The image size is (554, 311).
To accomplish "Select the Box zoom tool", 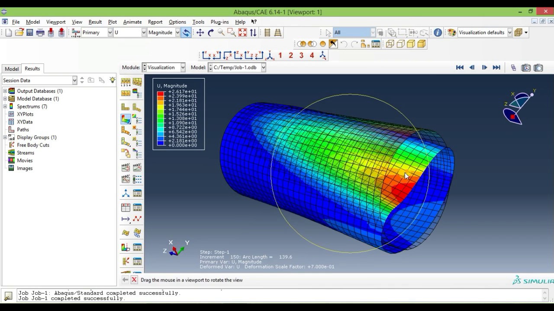I will (x=232, y=32).
